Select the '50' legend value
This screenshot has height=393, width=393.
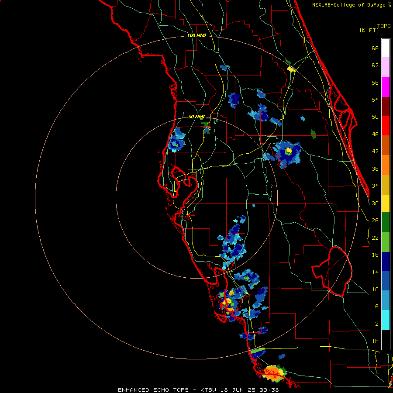coord(375,117)
